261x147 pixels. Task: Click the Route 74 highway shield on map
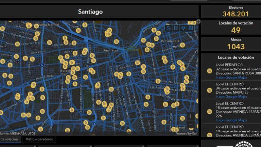coord(42,65)
